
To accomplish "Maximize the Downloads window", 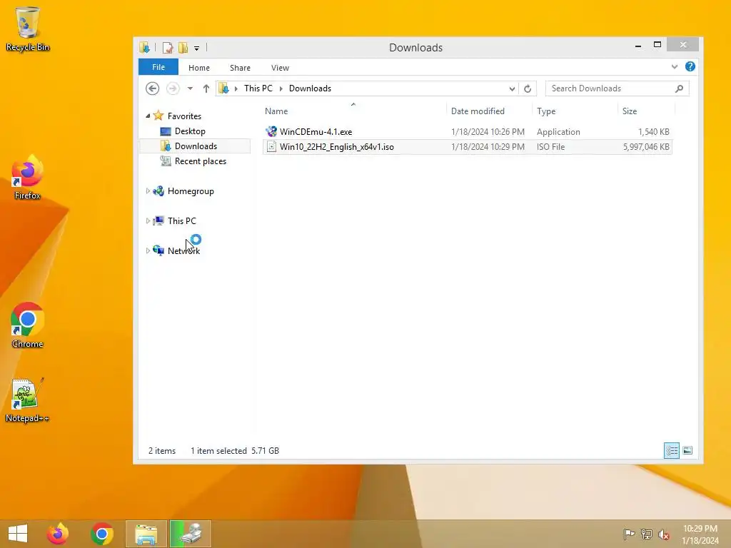I will (657, 45).
